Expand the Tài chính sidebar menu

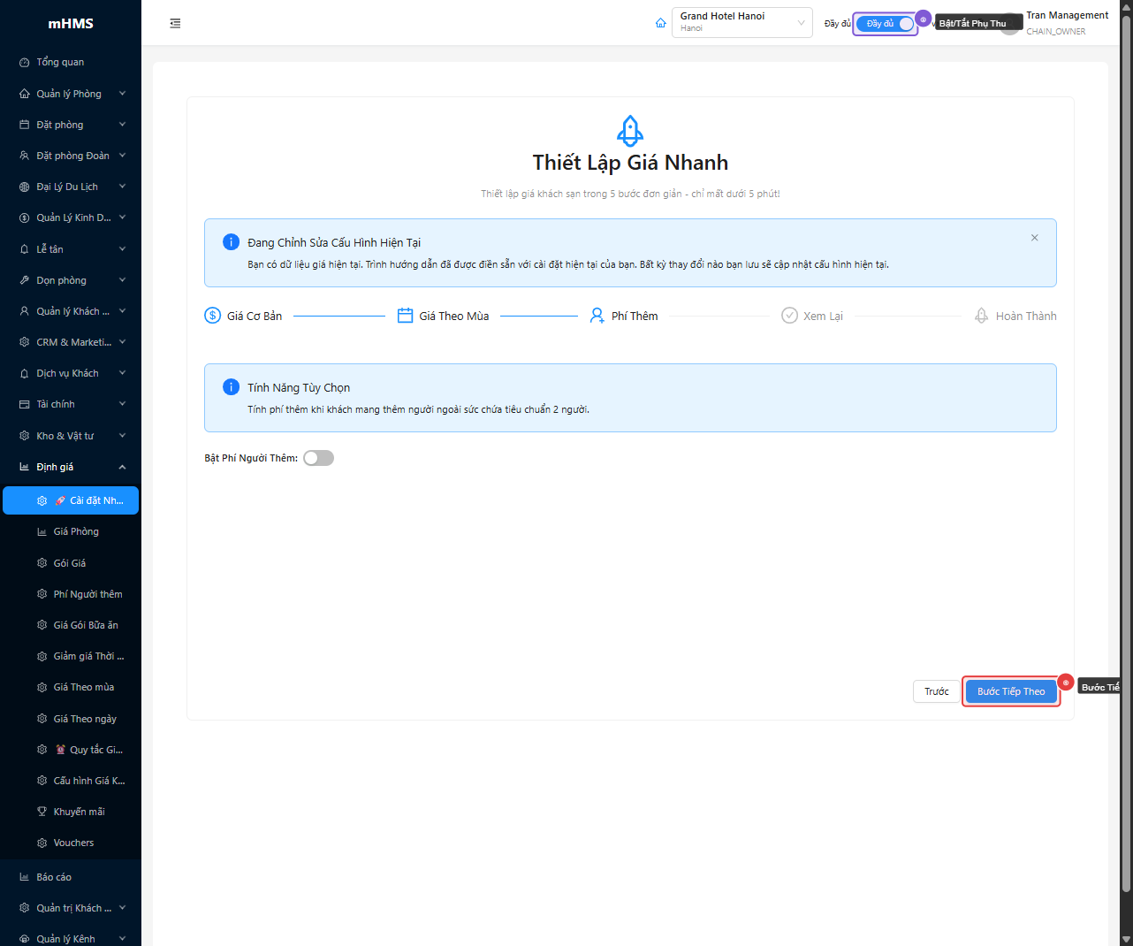pos(71,404)
